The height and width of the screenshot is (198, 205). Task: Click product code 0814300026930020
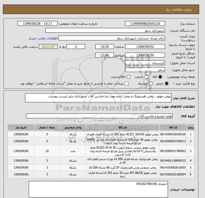coord(173,134)
